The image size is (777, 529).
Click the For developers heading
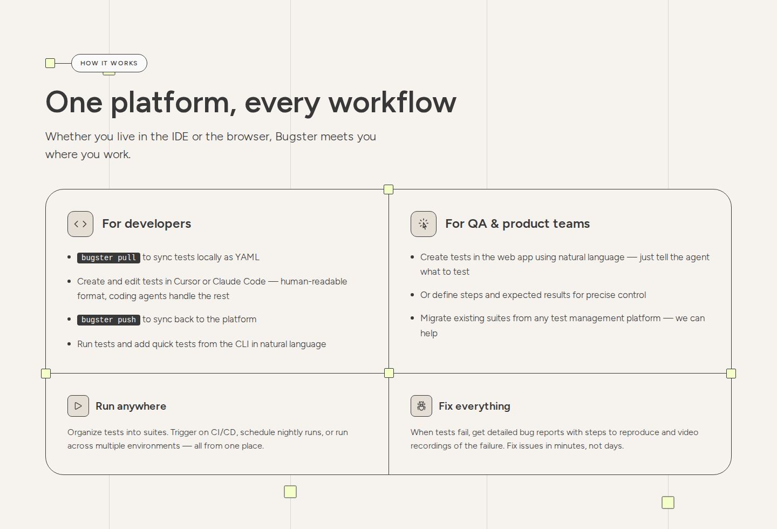[x=147, y=223]
